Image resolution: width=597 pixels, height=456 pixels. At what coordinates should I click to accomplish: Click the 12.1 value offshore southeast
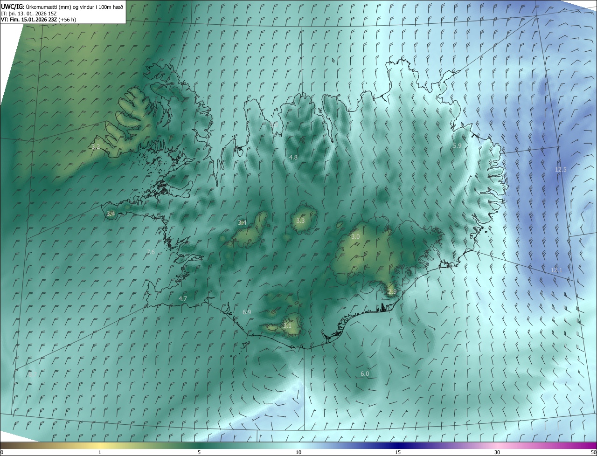coord(556,270)
